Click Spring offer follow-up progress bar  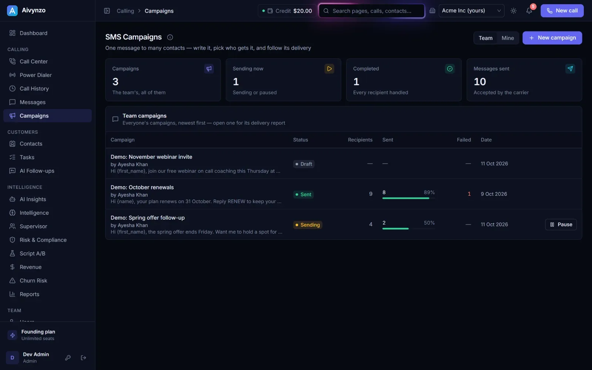[x=408, y=229]
